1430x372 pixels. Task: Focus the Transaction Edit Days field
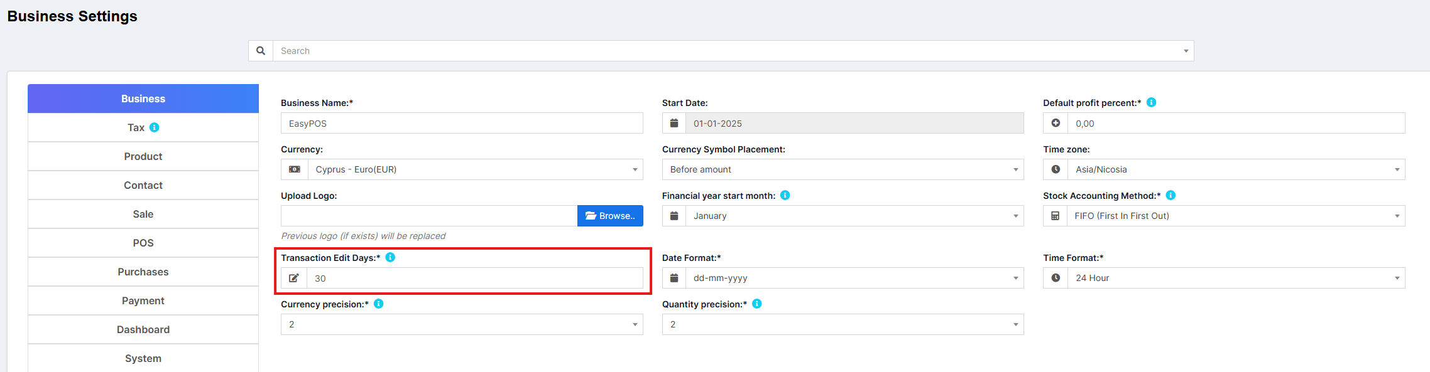474,278
